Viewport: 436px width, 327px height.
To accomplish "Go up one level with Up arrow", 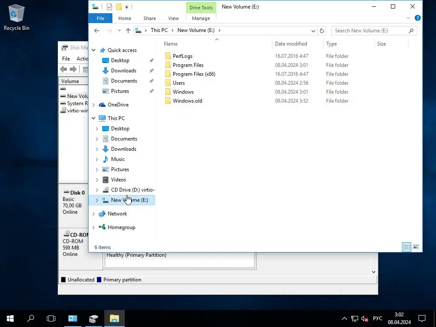I will point(128,31).
